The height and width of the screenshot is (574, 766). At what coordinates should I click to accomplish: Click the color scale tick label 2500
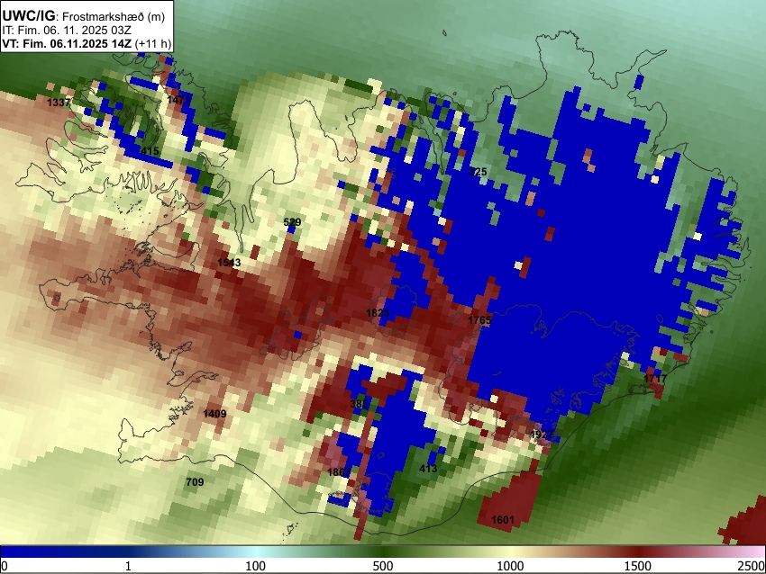click(752, 566)
